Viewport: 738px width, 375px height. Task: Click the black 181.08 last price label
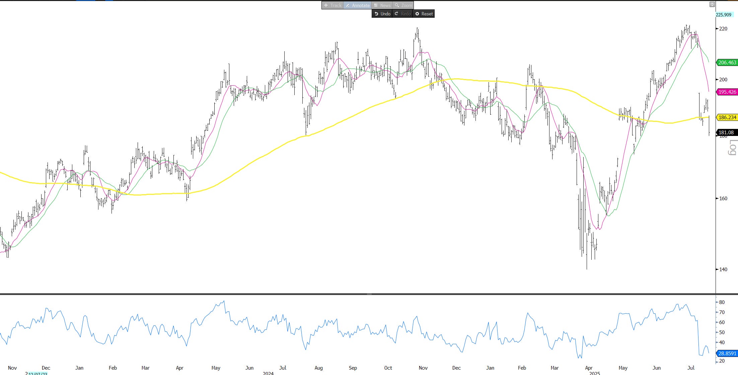click(726, 133)
